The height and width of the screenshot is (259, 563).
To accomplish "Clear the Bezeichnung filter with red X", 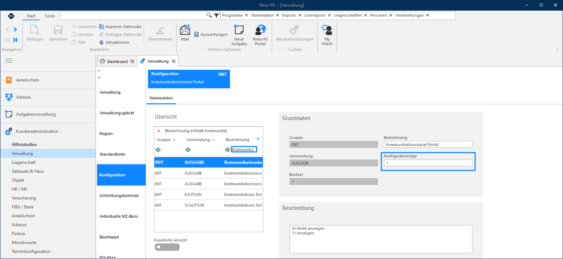I will [159, 131].
